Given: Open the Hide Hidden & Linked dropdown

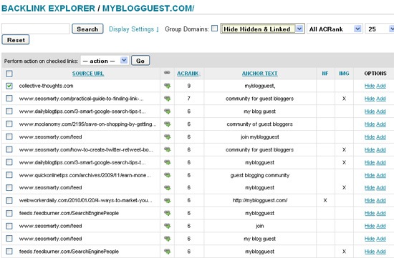Looking at the screenshot, I should 262,29.
